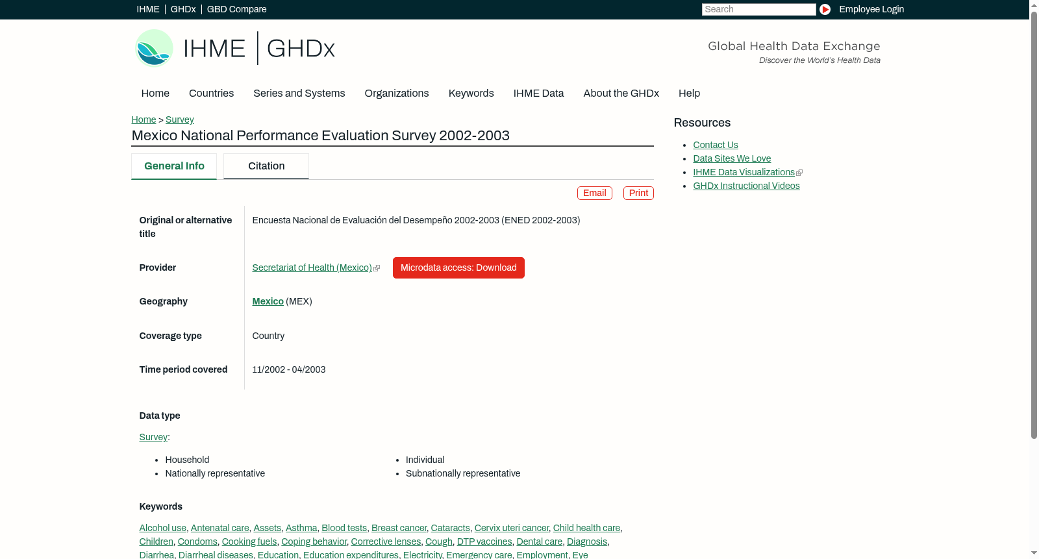Click Microdata access: Download button
The width and height of the screenshot is (1039, 559).
tap(458, 267)
